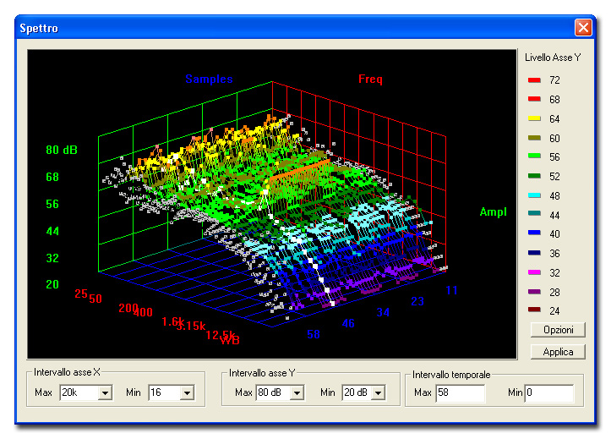Click the red Freq axis label

(370, 80)
